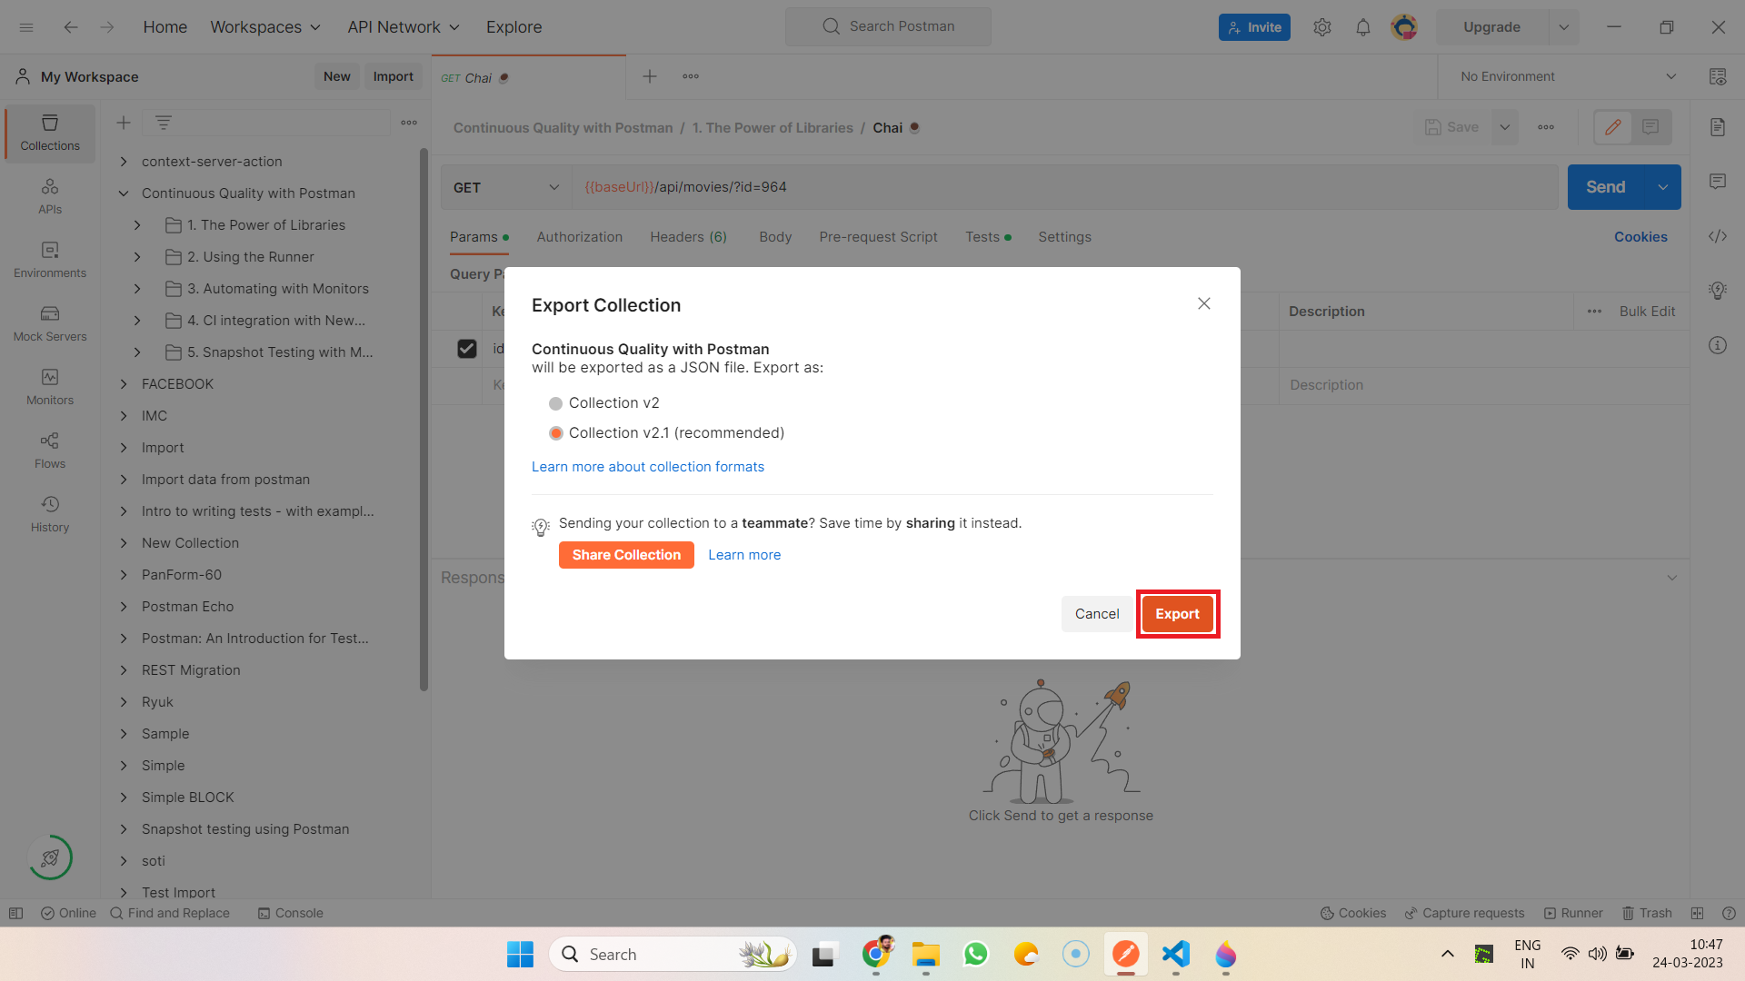Open the No Environment dropdown

click(1567, 76)
